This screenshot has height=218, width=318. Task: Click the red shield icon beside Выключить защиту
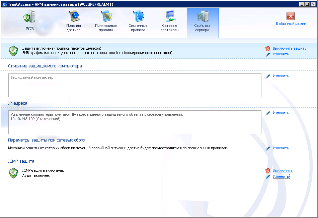pyautogui.click(x=268, y=49)
